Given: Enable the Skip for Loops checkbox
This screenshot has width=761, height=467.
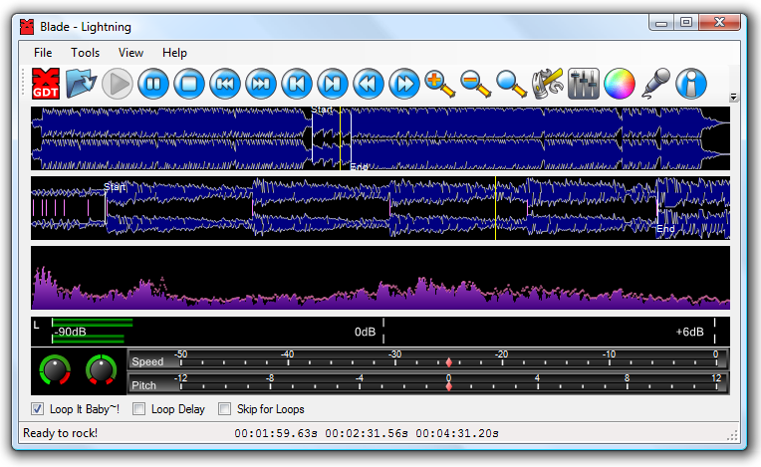Looking at the screenshot, I should point(224,409).
